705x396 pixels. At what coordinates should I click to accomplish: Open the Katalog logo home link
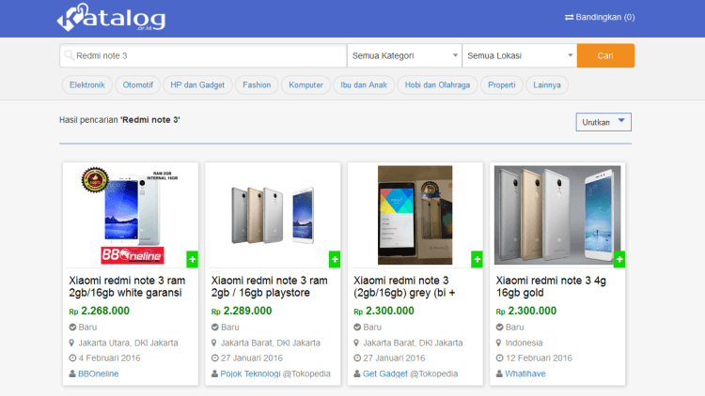111,18
